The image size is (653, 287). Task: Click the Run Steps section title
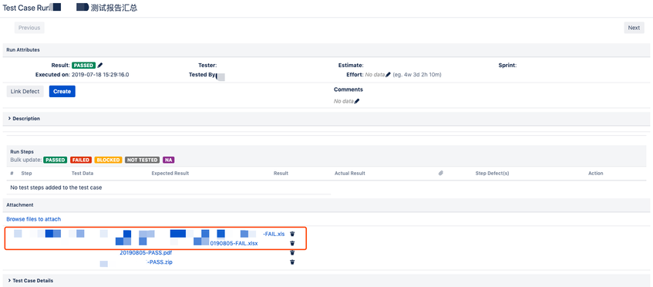click(x=22, y=152)
